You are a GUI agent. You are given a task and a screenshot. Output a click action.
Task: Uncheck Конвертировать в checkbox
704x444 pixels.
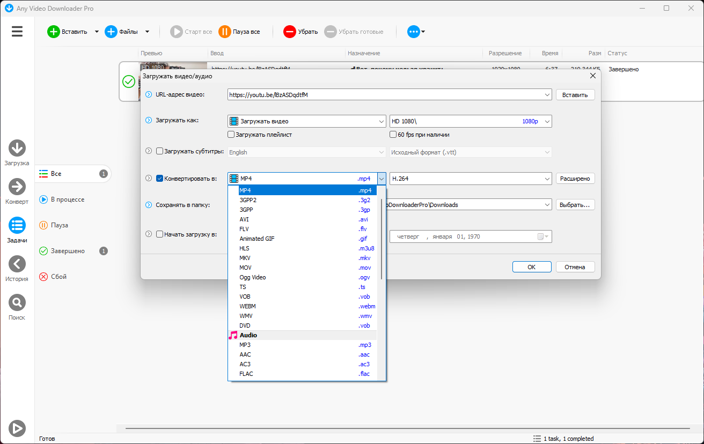(x=159, y=179)
